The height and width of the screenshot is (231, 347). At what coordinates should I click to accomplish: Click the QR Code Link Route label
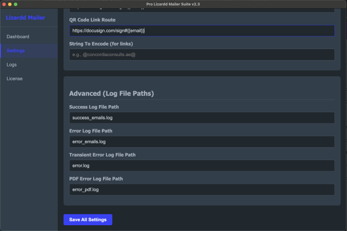click(92, 20)
